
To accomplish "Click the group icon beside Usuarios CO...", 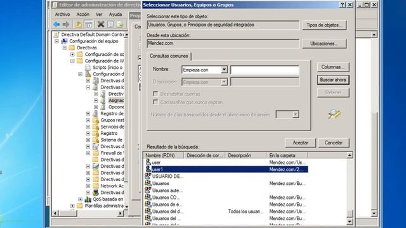I will click(x=148, y=197).
